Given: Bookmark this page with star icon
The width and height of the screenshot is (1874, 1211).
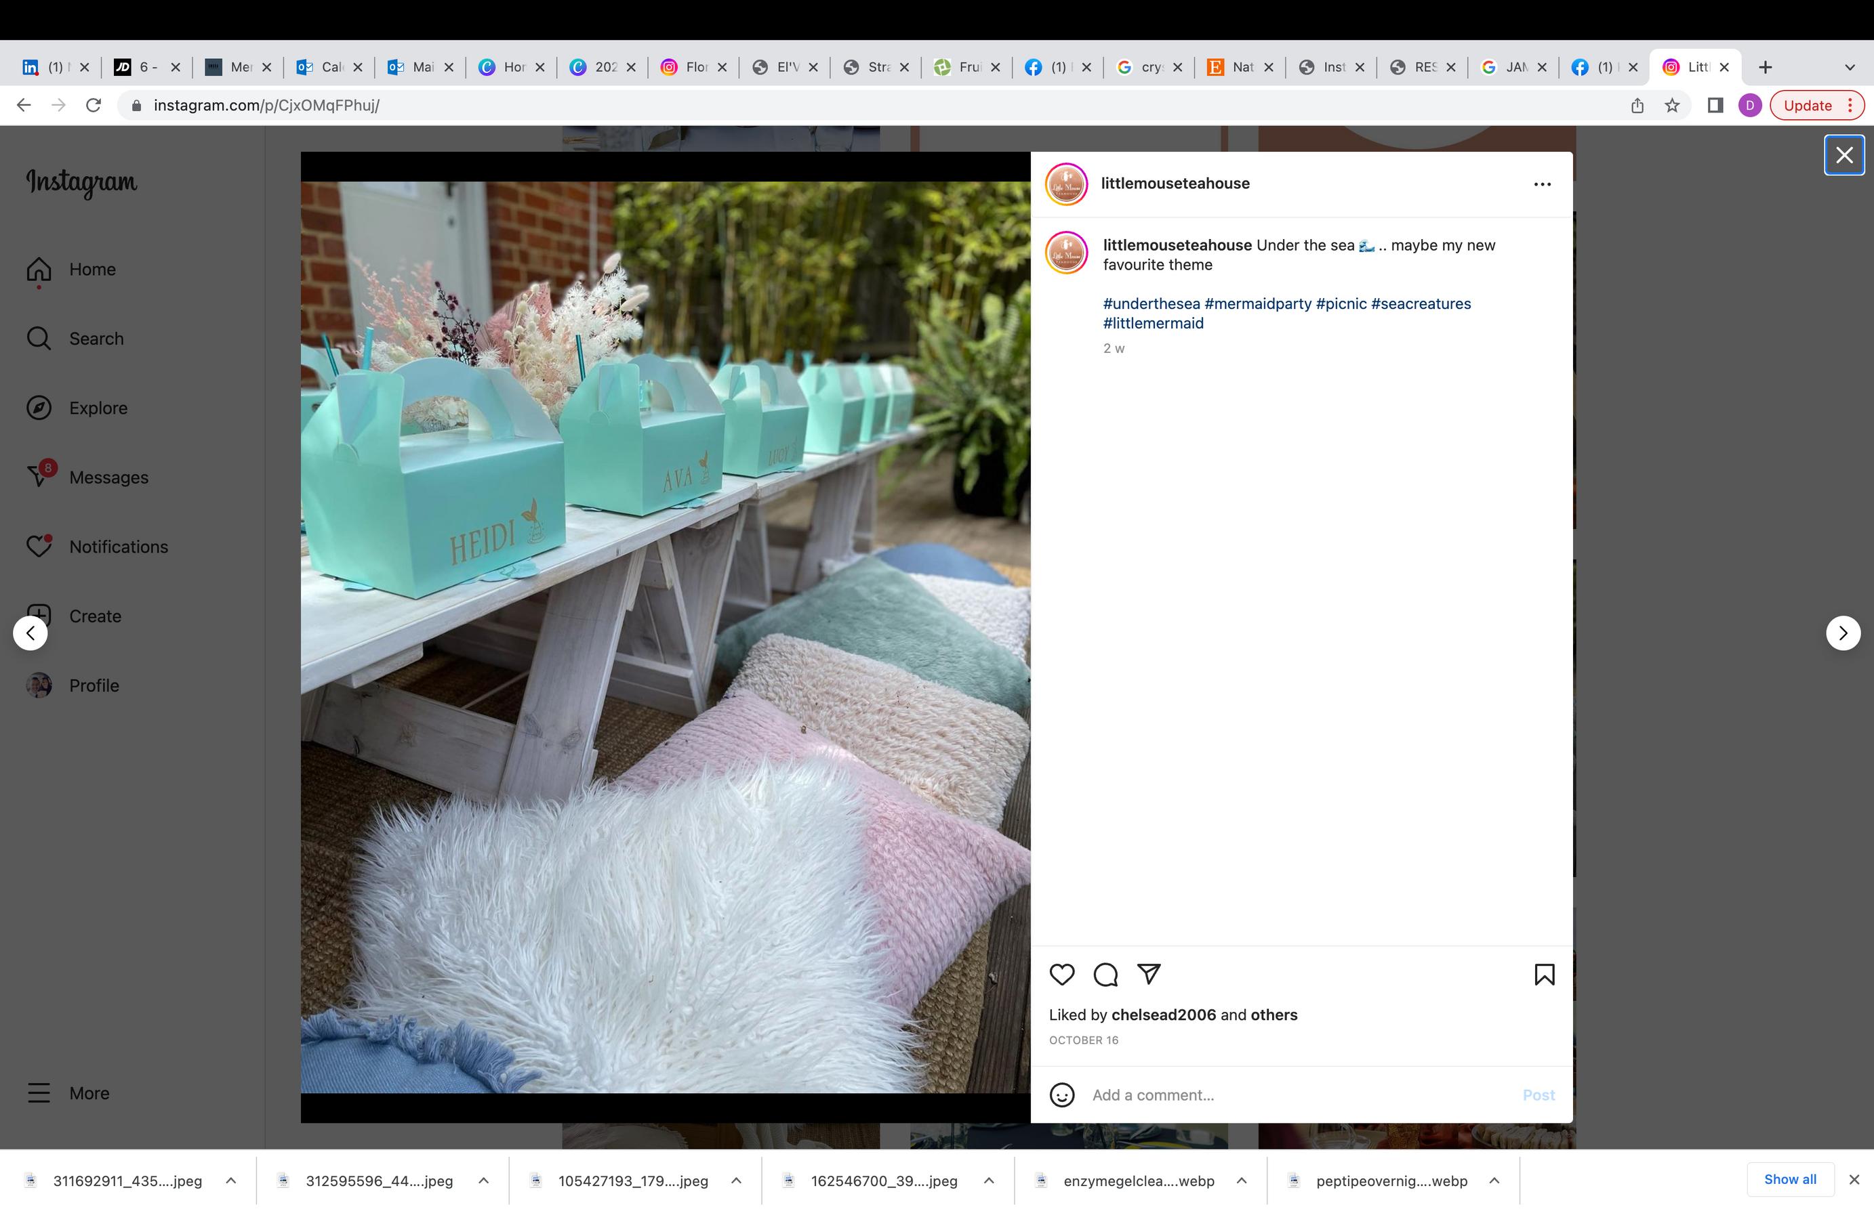Looking at the screenshot, I should click(x=1673, y=106).
